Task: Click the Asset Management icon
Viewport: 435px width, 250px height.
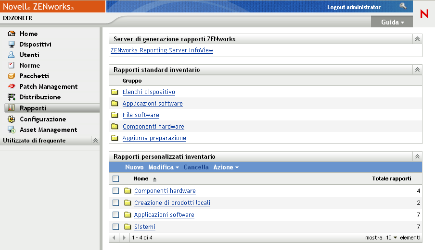Action: click(x=12, y=130)
